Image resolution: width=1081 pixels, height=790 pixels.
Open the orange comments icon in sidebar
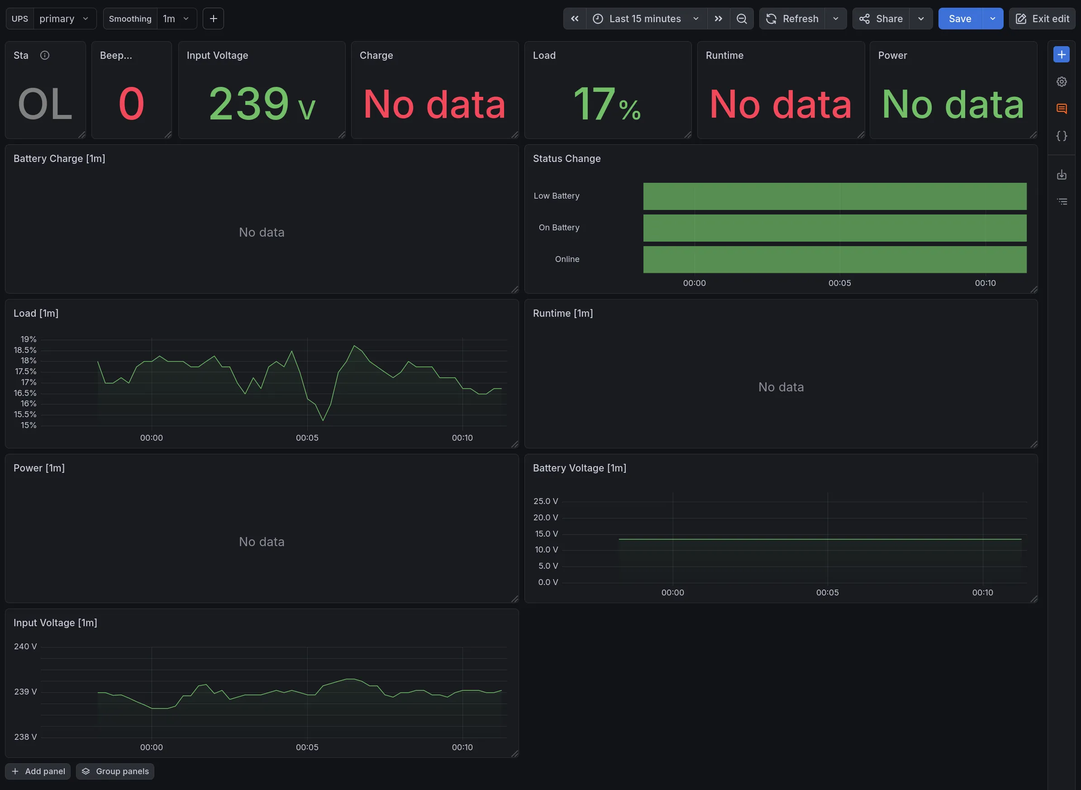click(x=1061, y=109)
